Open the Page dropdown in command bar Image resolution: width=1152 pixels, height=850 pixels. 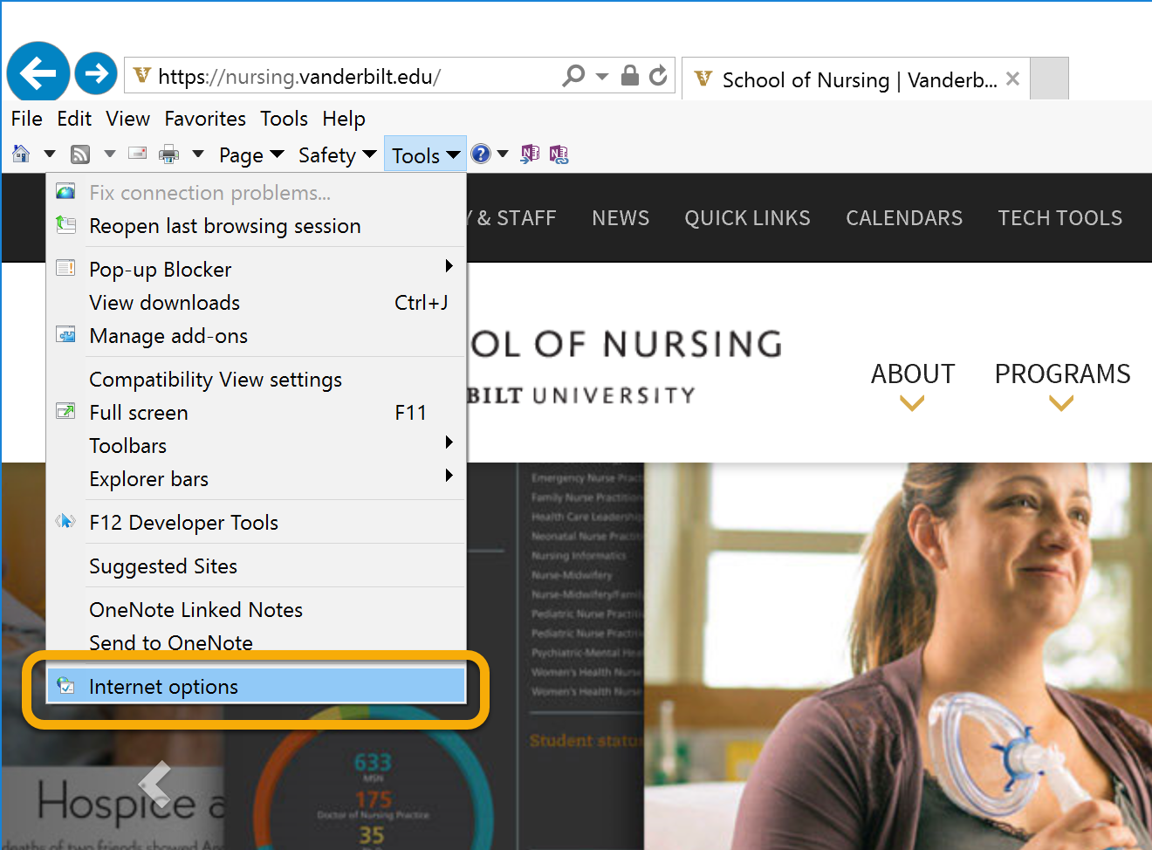(x=251, y=155)
